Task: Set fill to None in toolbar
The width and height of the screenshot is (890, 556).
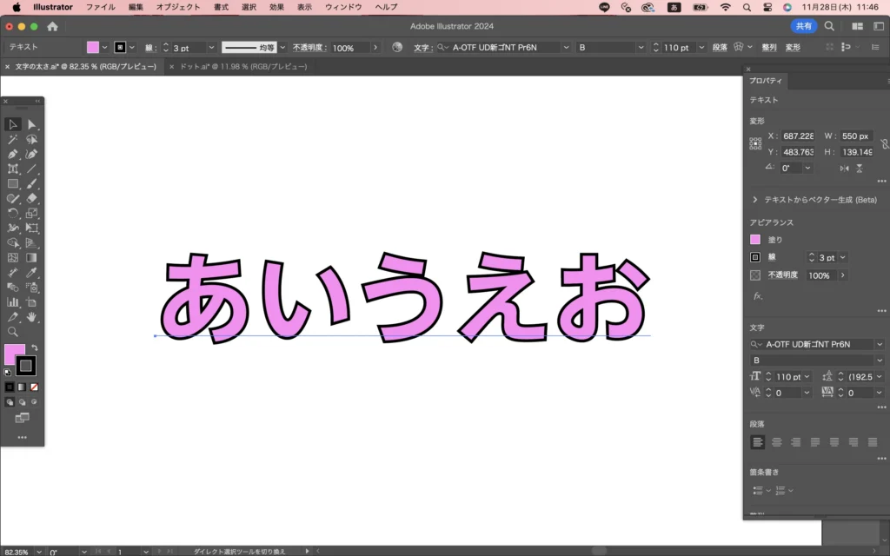Action: 34,387
